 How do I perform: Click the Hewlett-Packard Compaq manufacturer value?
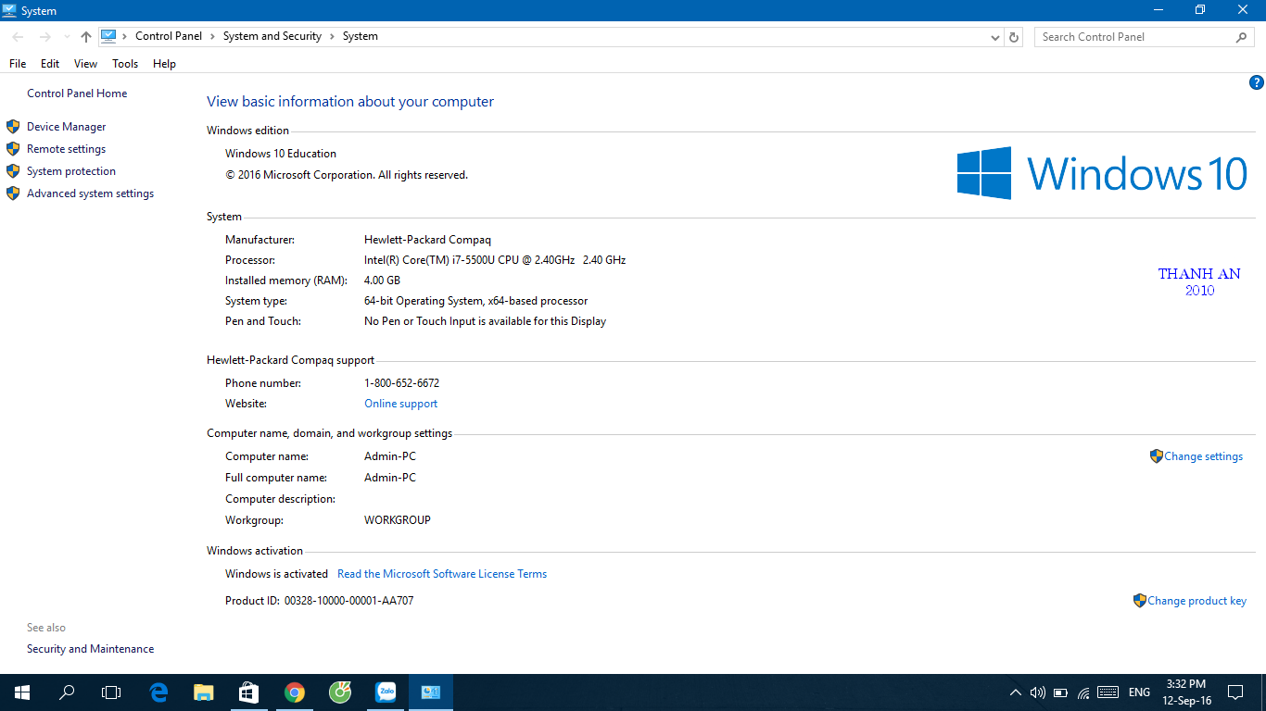pos(427,240)
